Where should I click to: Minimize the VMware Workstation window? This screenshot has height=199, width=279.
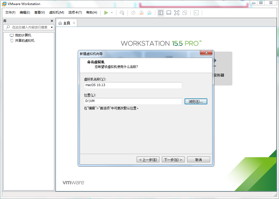pyautogui.click(x=253, y=3)
